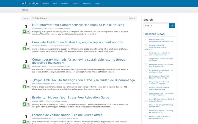
Task: Upvote the Contemporary methods investment story
Action: tap(24, 66)
